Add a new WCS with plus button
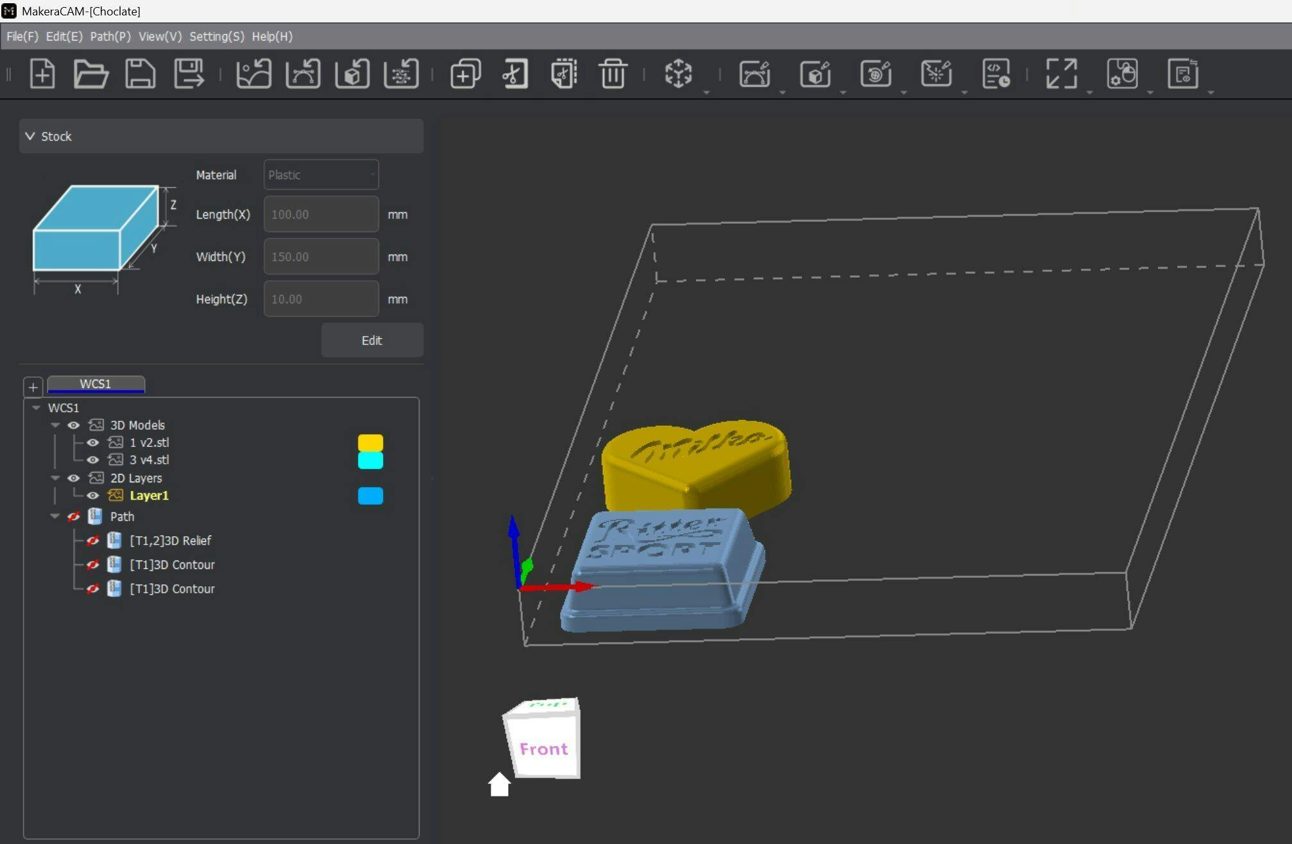Image resolution: width=1292 pixels, height=844 pixels. (33, 387)
